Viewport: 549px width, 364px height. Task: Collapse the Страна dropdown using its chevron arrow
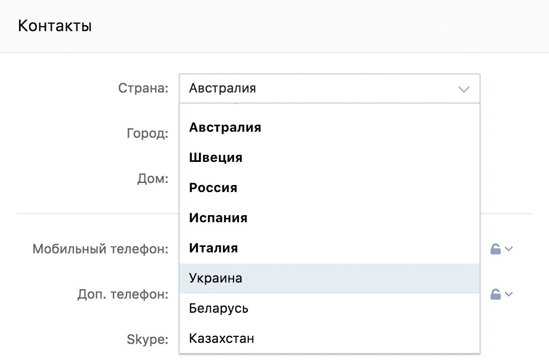pos(463,89)
